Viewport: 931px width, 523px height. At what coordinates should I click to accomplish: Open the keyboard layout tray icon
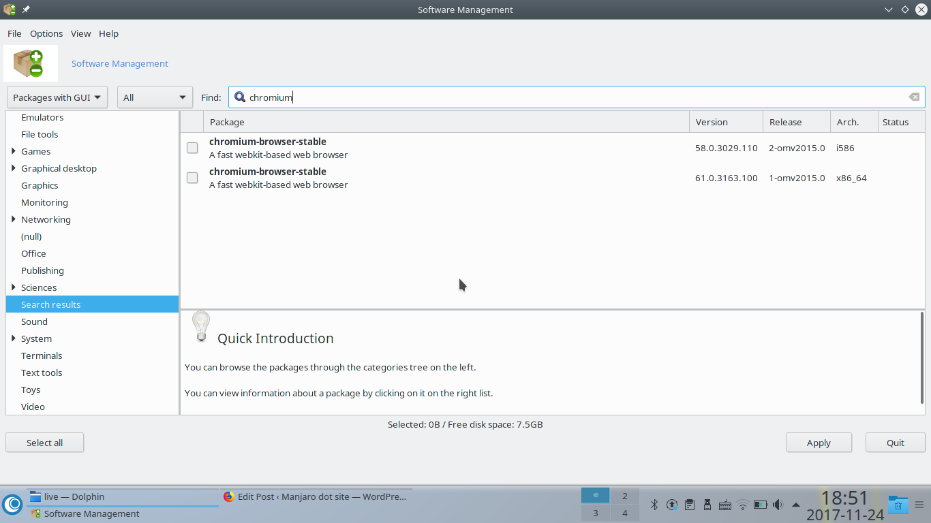tap(725, 505)
